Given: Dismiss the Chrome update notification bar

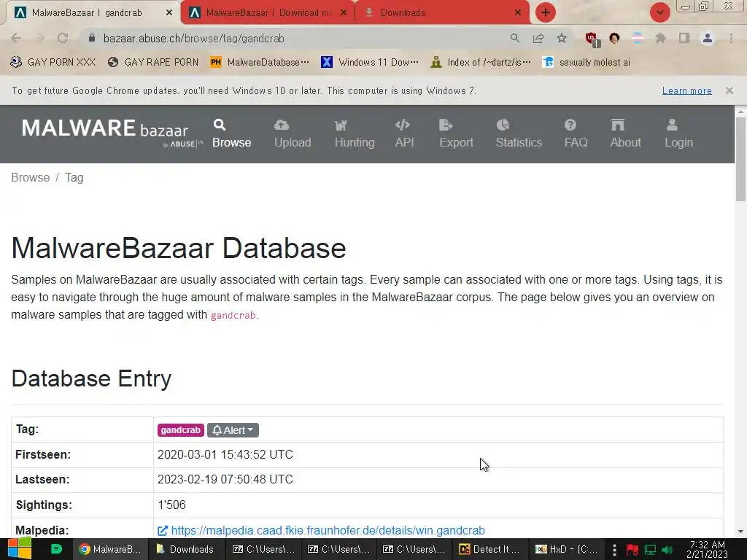Looking at the screenshot, I should (729, 90).
